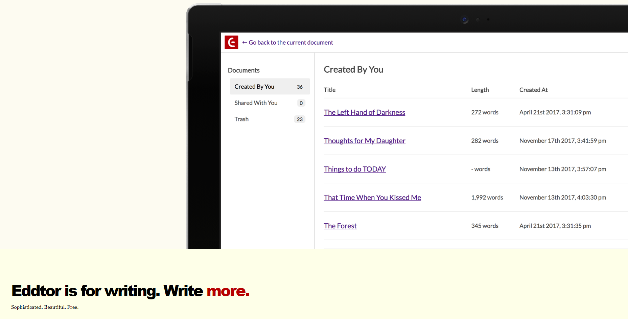This screenshot has width=628, height=319.
Task: Open The Forest document
Action: tap(340, 226)
